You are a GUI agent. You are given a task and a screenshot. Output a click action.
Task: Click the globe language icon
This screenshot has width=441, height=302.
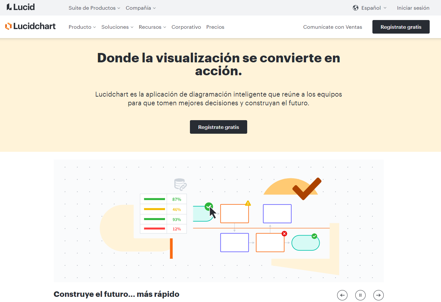coord(356,8)
